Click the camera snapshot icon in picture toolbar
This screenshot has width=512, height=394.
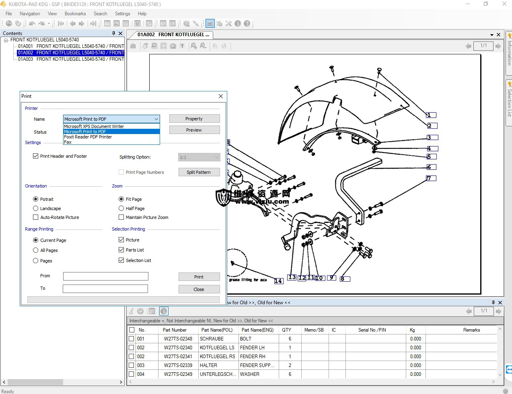173,46
